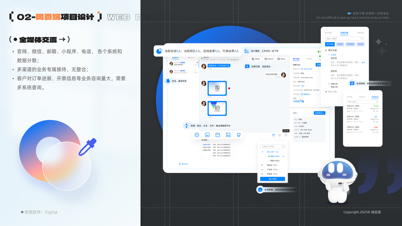Click the gear chat icon beside 会话转接 callout on right
The width and height of the screenshot is (402, 226).
352,83
